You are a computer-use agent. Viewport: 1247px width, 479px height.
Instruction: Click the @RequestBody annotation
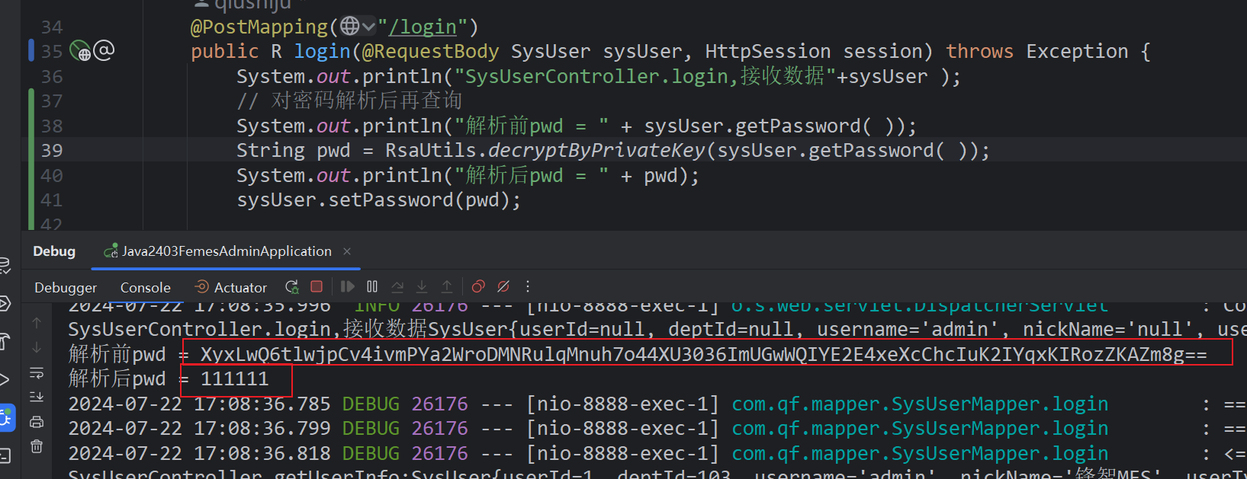pyautogui.click(x=430, y=51)
